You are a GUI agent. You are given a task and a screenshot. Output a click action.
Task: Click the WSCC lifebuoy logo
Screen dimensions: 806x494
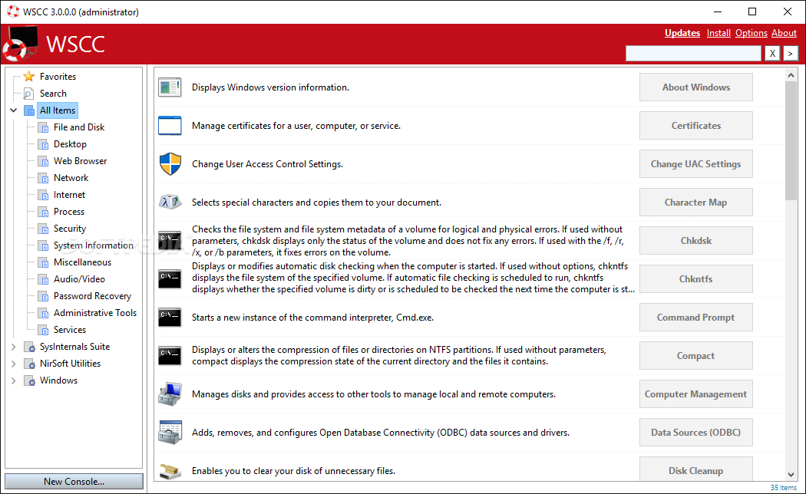pos(21,44)
